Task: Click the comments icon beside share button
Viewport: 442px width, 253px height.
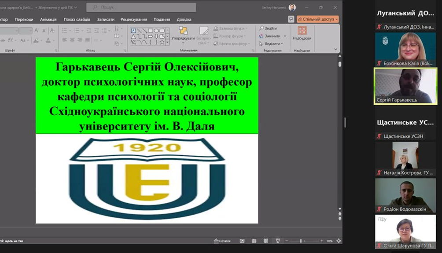Action: [x=291, y=19]
